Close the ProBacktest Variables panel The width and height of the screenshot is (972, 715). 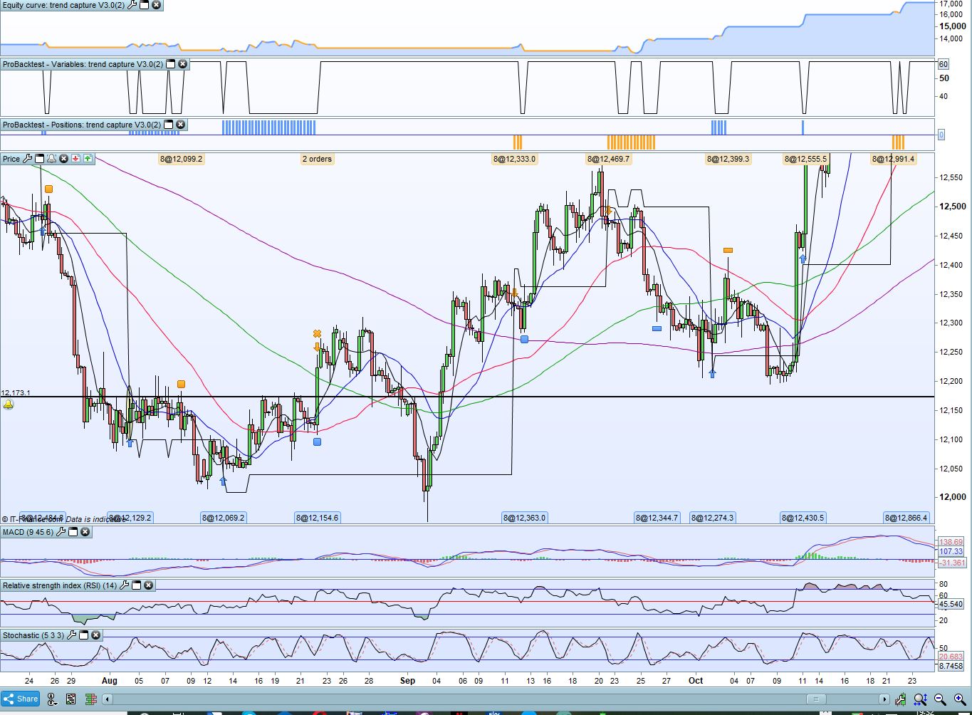coord(182,64)
